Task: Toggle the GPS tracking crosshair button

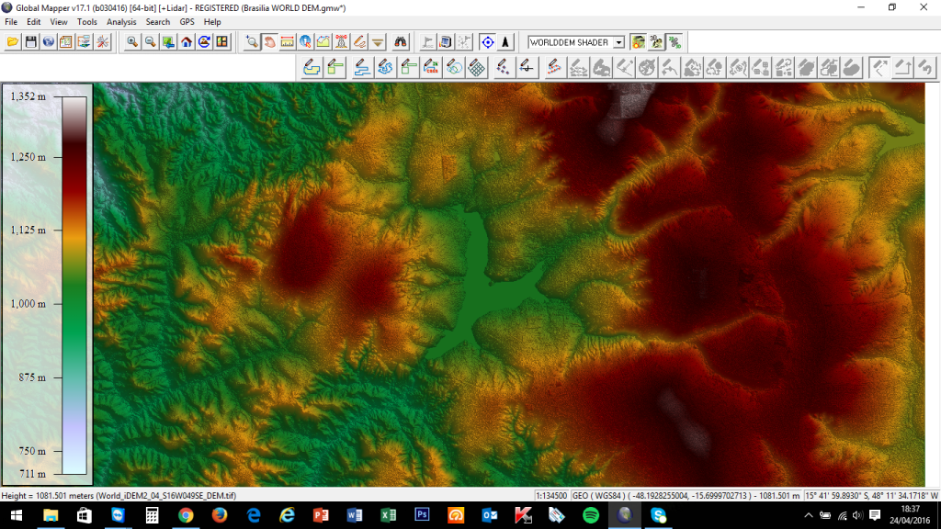Action: (x=487, y=42)
